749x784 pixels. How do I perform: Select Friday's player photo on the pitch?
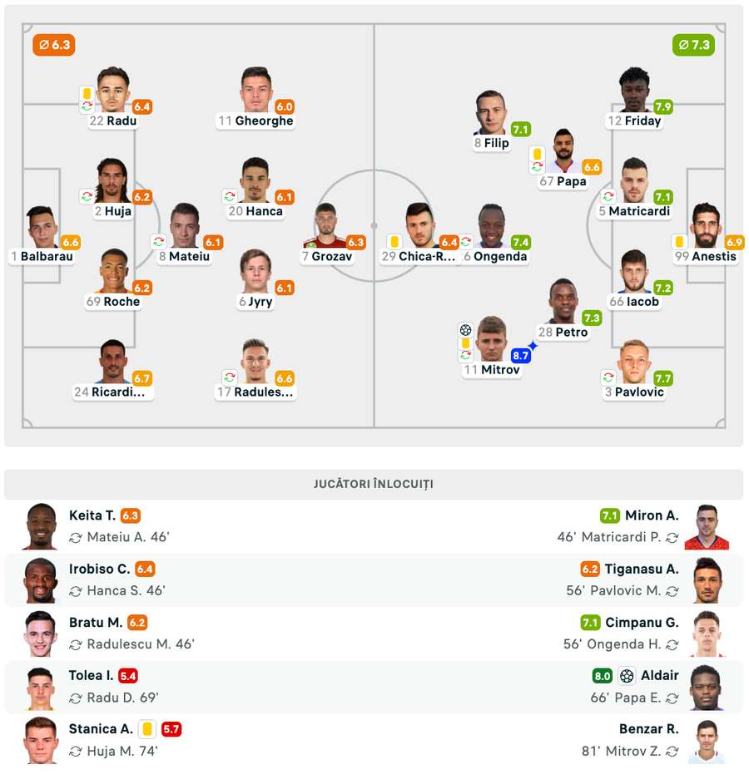point(634,90)
